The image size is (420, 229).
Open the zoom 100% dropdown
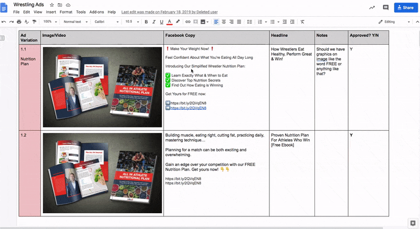click(x=50, y=22)
